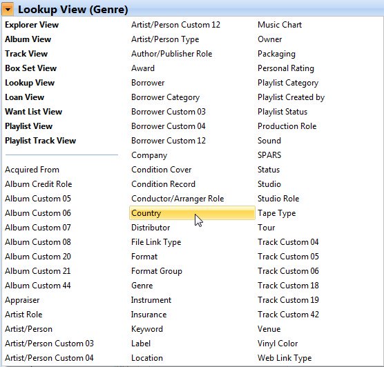Choose Conductor/Arranger Role

point(177,199)
